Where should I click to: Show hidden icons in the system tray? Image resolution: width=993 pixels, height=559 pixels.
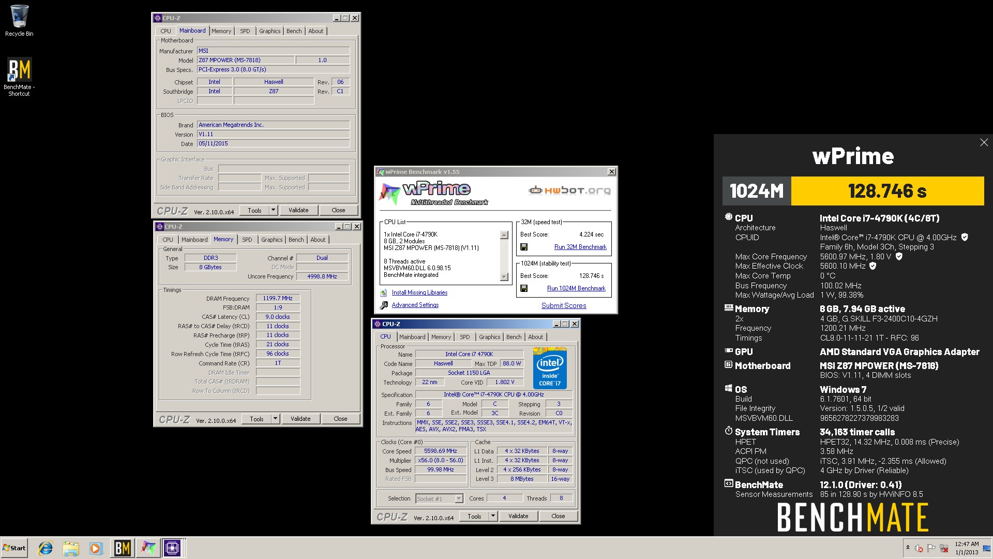[908, 548]
